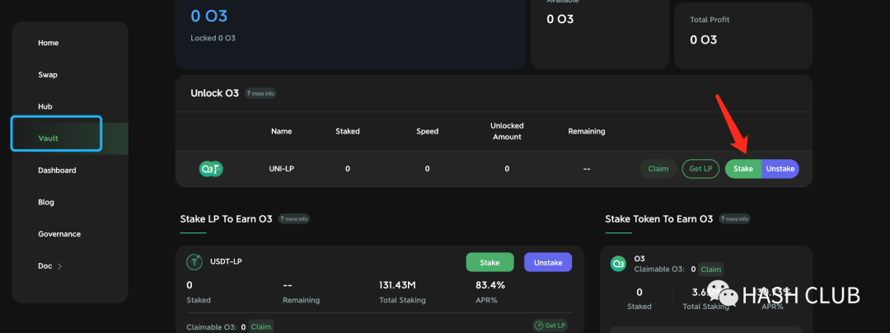890x333 pixels.
Task: Click the Remaining column header
Action: pos(587,131)
